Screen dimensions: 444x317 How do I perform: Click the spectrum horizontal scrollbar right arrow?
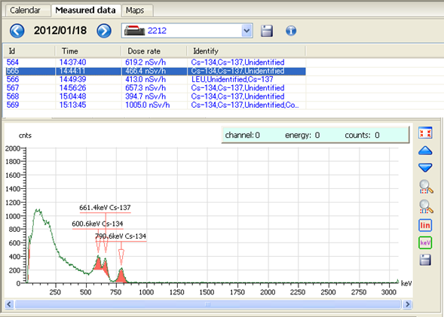coord(407,304)
